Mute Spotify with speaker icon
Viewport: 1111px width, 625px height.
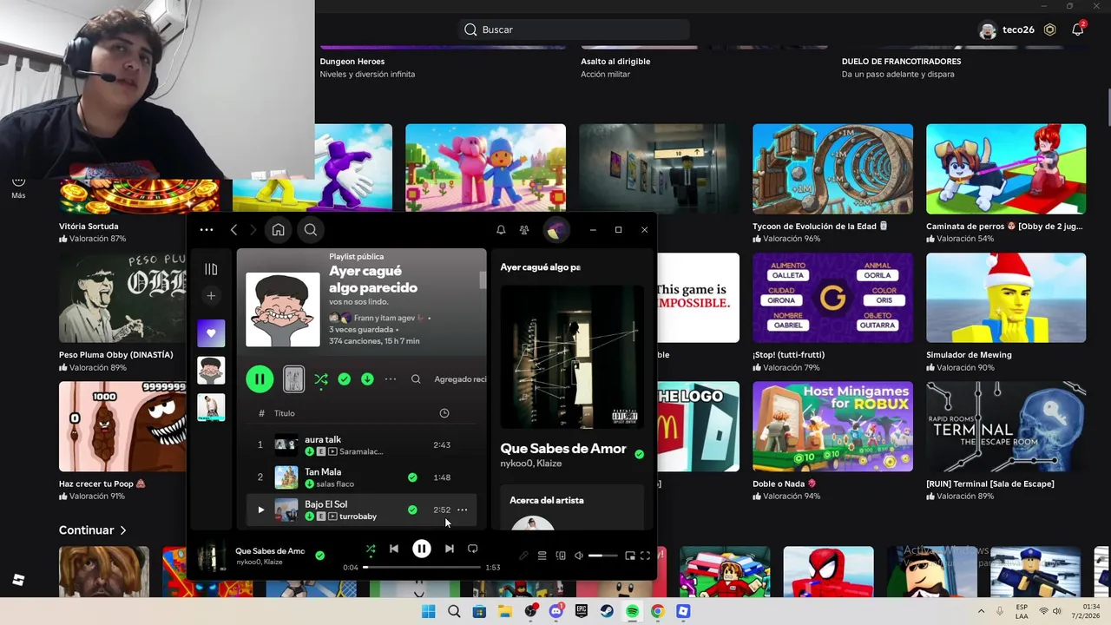(x=579, y=556)
